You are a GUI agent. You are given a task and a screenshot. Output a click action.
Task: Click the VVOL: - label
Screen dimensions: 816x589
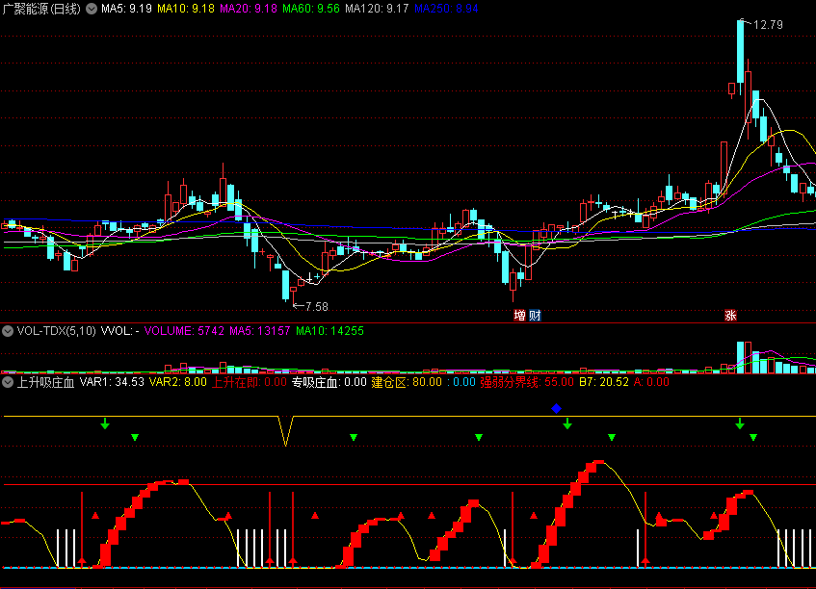[119, 331]
